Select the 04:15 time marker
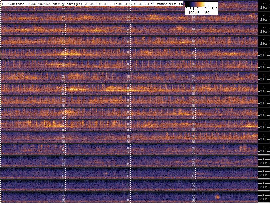Screen dimensions: 270x203 (x=64, y=151)
